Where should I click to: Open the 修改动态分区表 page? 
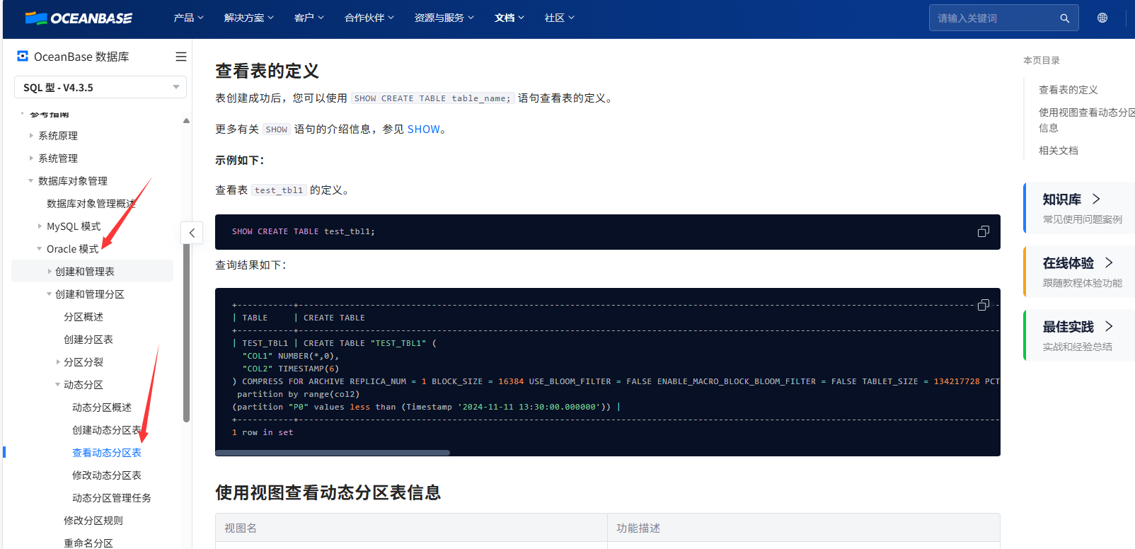(107, 475)
